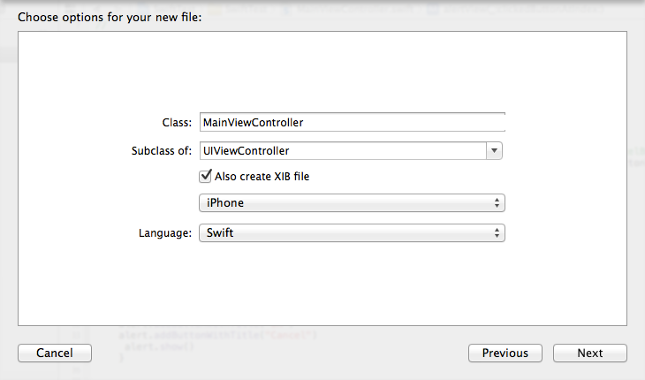Click the word iPhone in device selector

(225, 202)
